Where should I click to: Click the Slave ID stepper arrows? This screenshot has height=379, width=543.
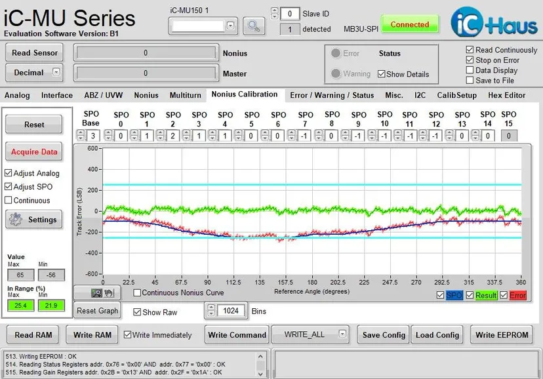(274, 14)
